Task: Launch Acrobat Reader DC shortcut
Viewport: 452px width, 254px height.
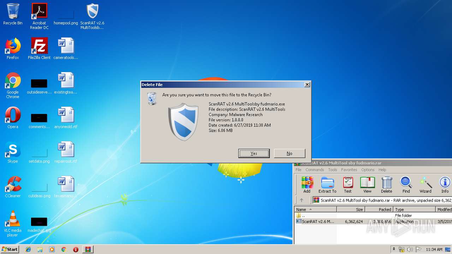Action: click(x=39, y=16)
